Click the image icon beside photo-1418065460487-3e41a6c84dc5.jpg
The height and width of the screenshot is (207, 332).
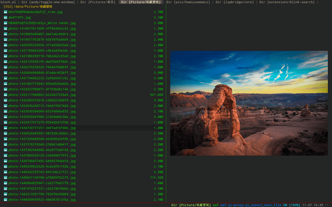5,34
